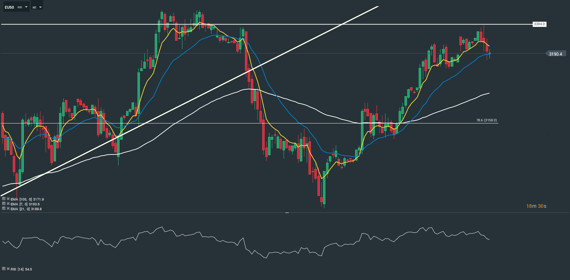The width and height of the screenshot is (570, 280).
Task: Click the RSI [14] 54.0 legend label
Action: point(21,269)
